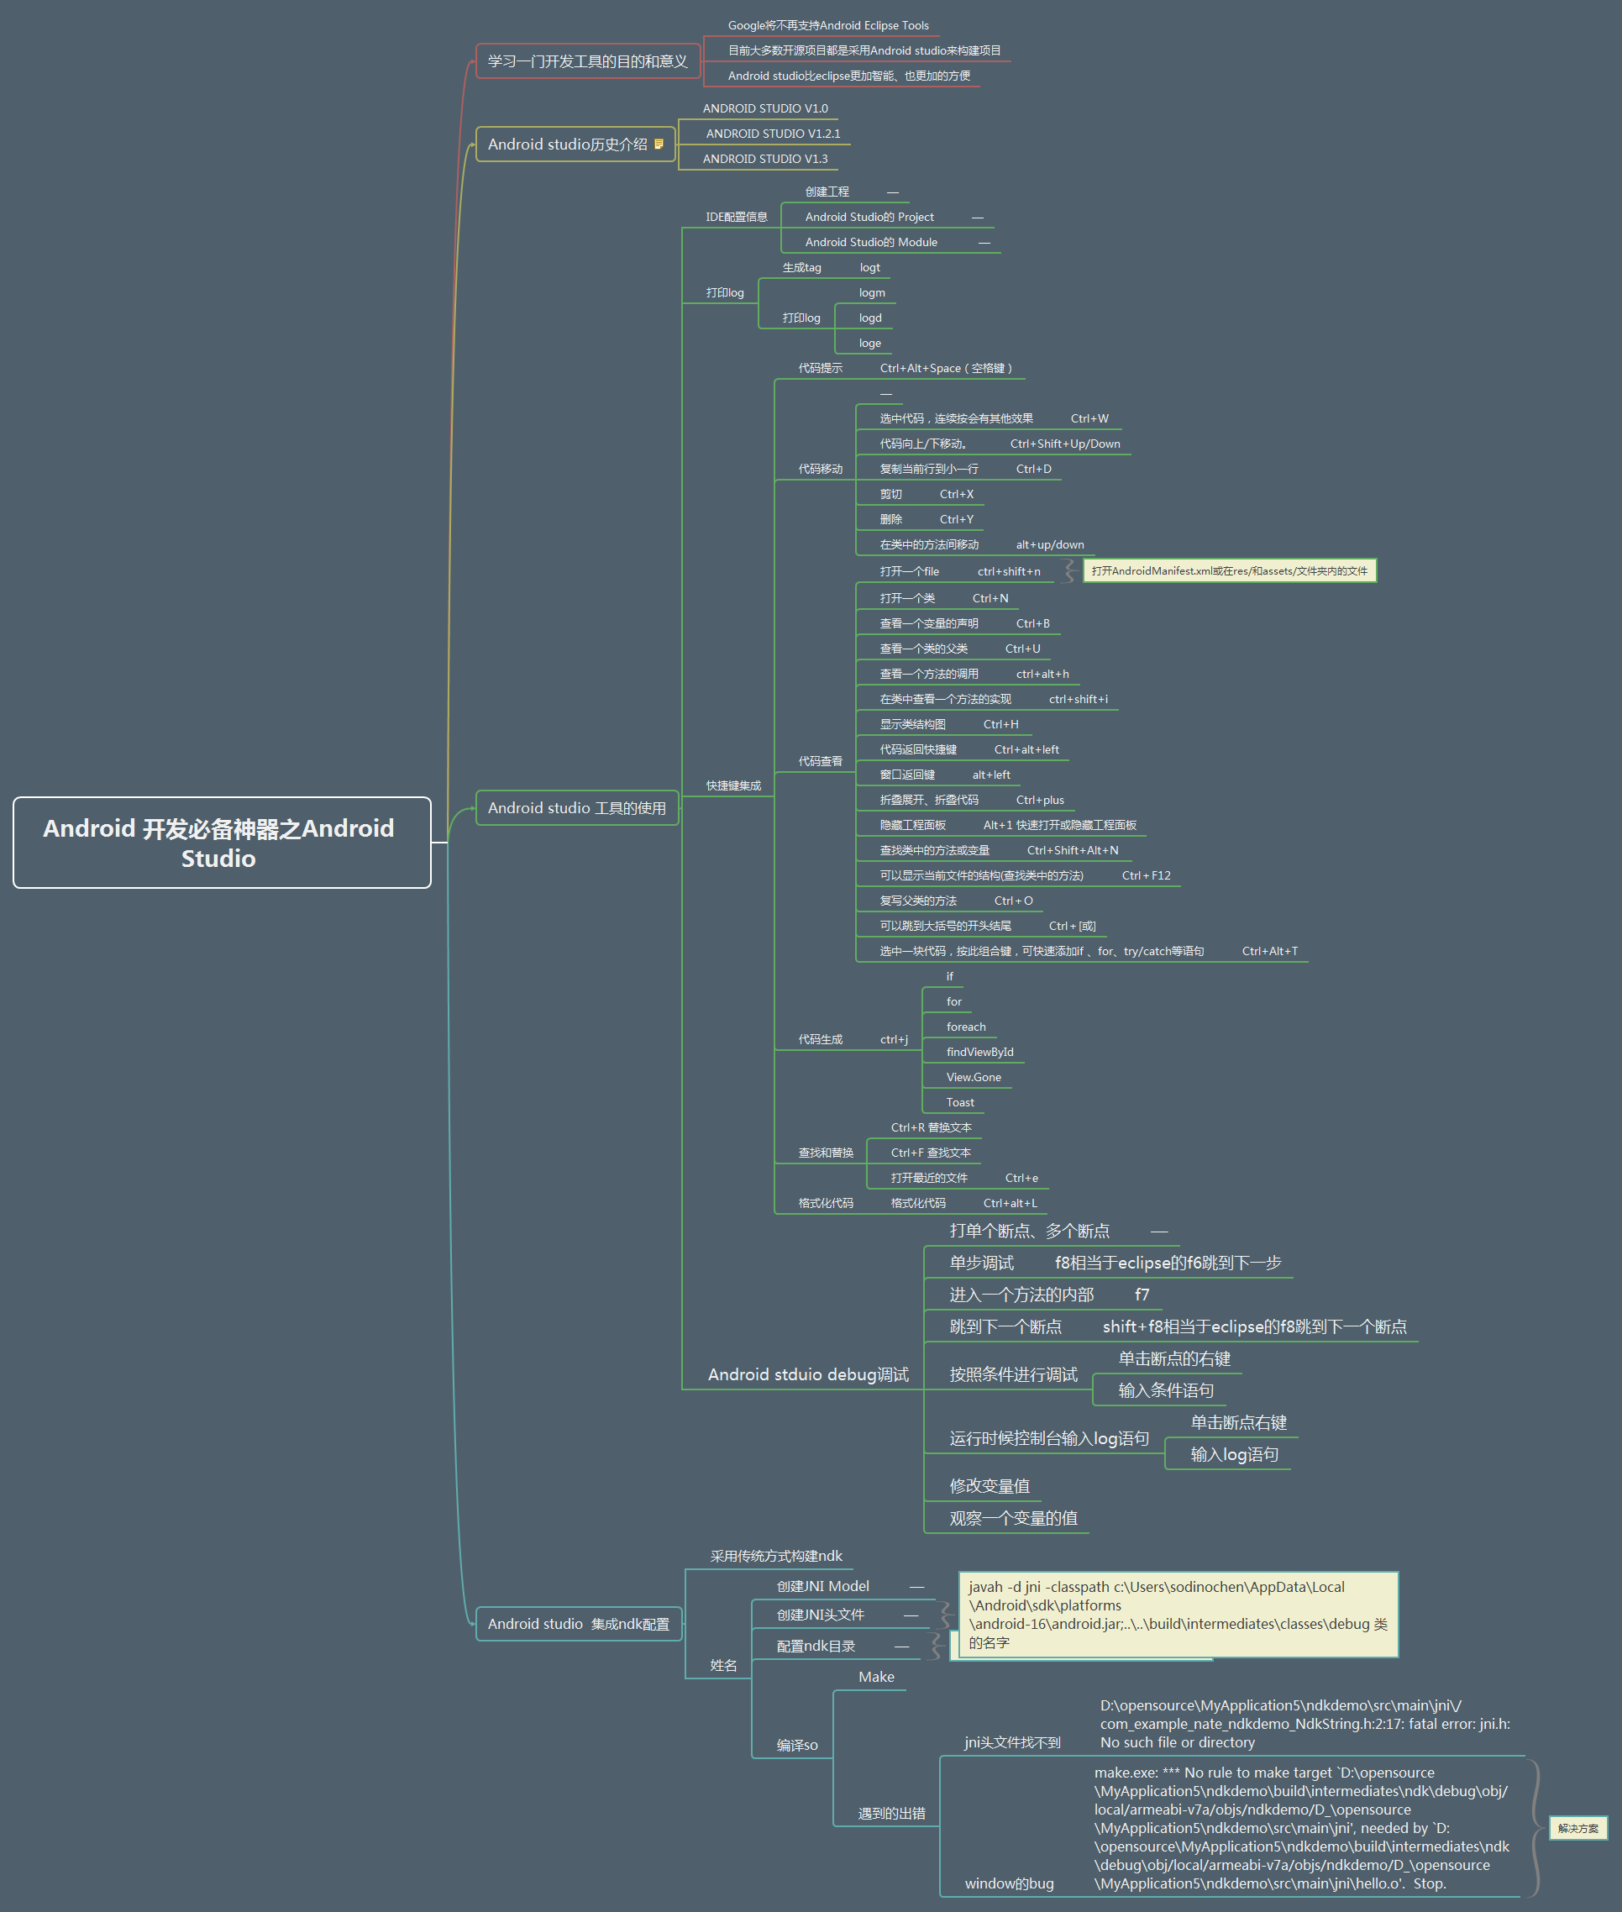Select the 查看一个变量的声明 node

coord(929,623)
